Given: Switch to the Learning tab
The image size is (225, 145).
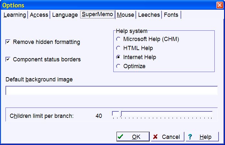Looking at the screenshot, I should click(14, 15).
